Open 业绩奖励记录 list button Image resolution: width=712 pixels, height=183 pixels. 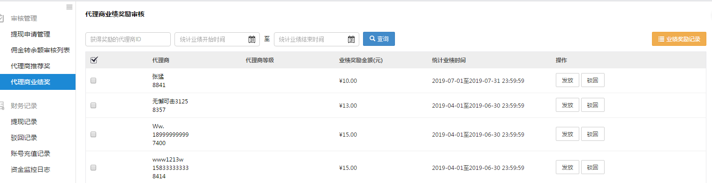point(679,39)
